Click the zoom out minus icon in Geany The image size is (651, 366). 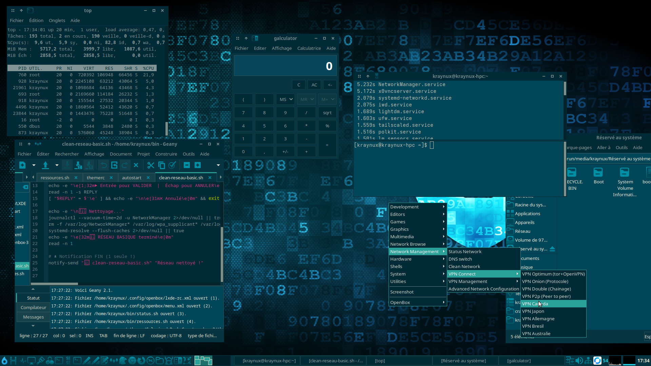pos(187,165)
